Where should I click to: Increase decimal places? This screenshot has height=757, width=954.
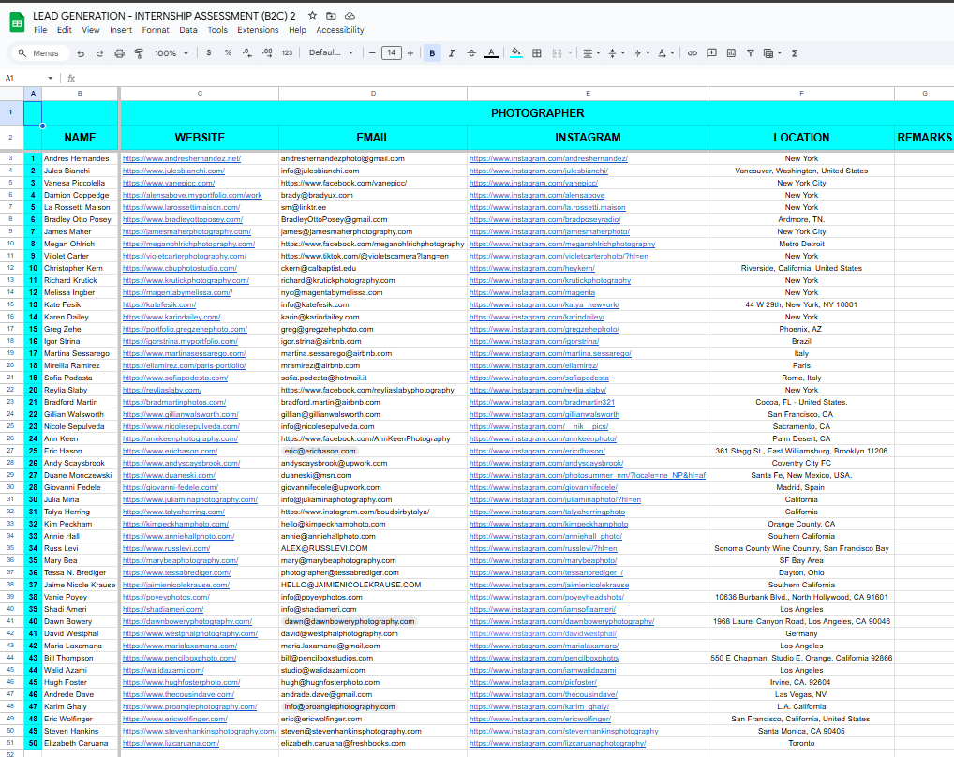pyautogui.click(x=267, y=52)
